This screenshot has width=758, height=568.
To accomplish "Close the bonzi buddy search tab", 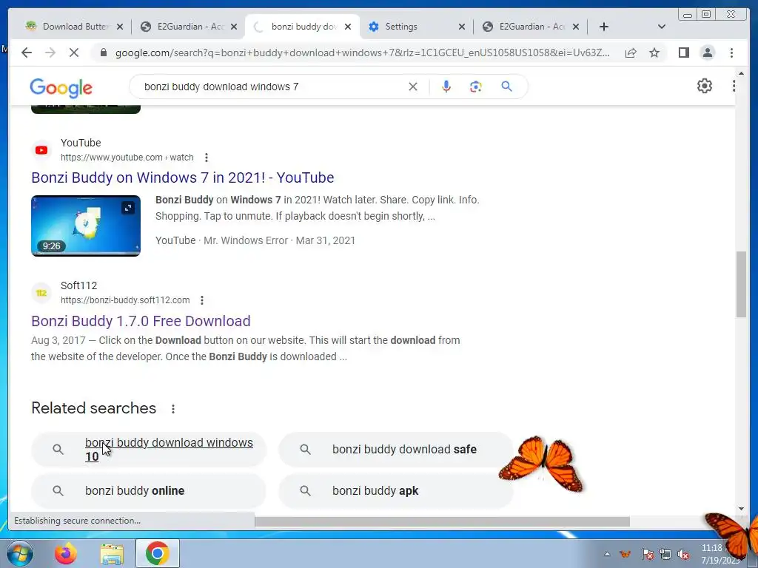I will pos(348,27).
